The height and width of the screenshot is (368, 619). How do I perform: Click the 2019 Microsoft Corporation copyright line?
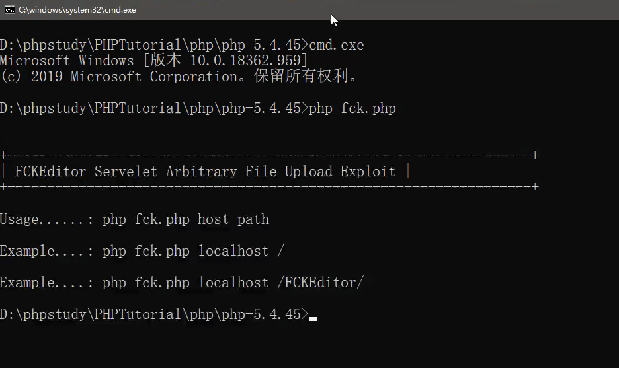pyautogui.click(x=179, y=76)
